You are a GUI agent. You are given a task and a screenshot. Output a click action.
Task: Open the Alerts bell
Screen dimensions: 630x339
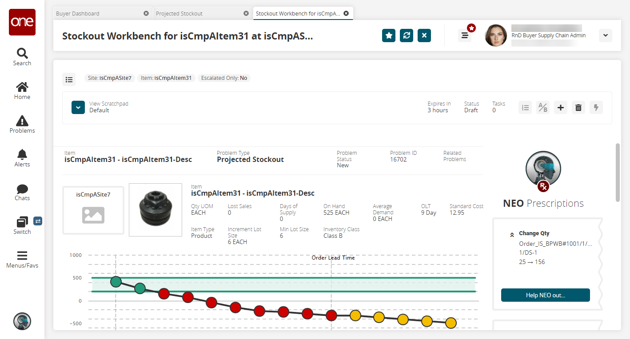tap(22, 158)
